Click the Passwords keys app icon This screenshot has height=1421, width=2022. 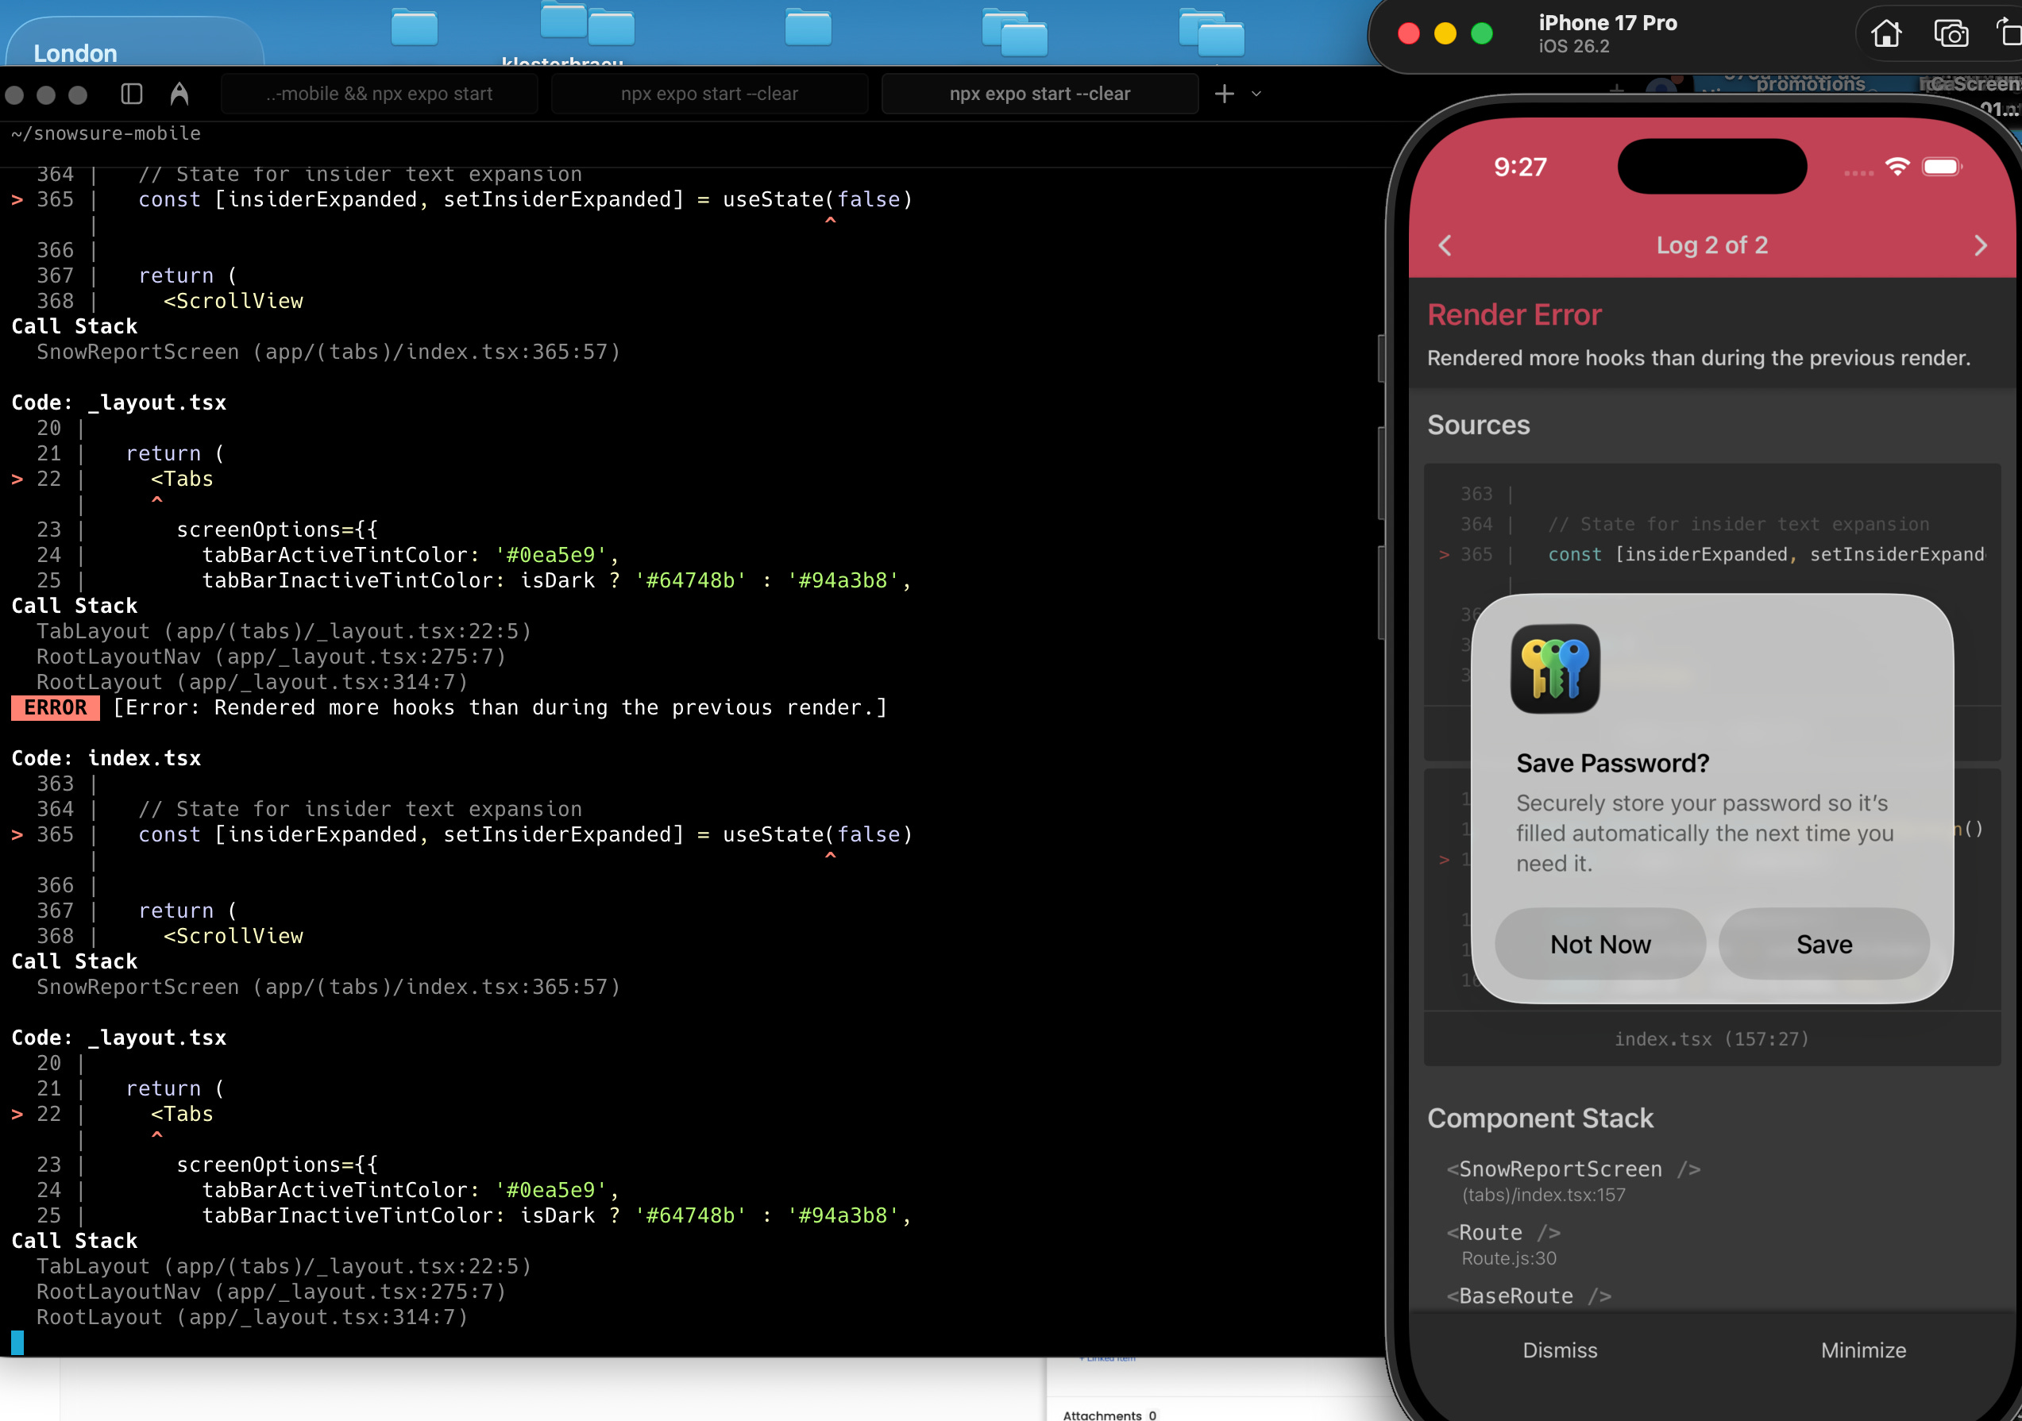coord(1555,668)
